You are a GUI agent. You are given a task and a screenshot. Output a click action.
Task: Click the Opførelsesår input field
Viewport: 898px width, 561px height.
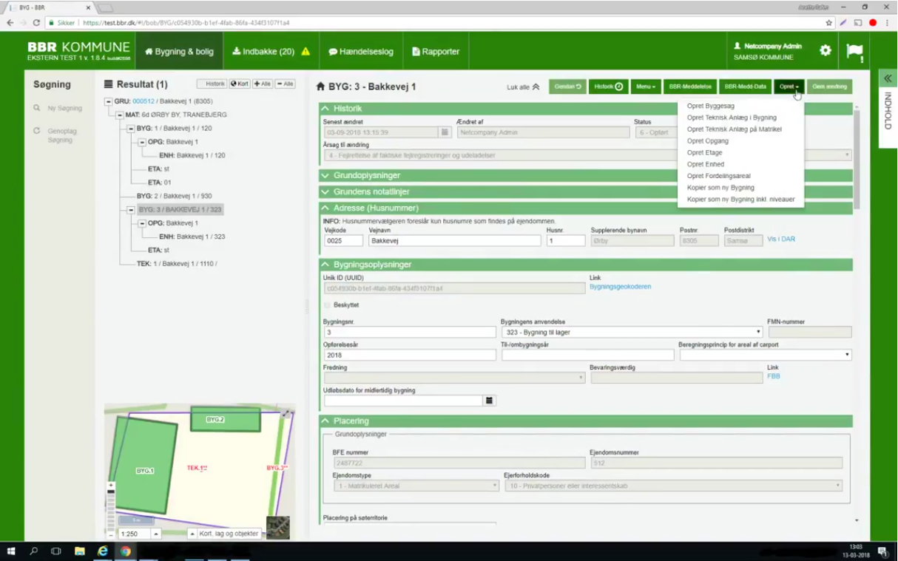coord(410,355)
